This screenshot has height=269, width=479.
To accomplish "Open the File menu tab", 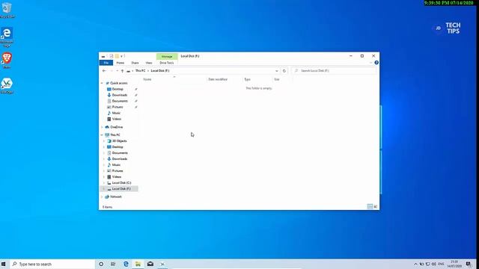I will tap(106, 63).
